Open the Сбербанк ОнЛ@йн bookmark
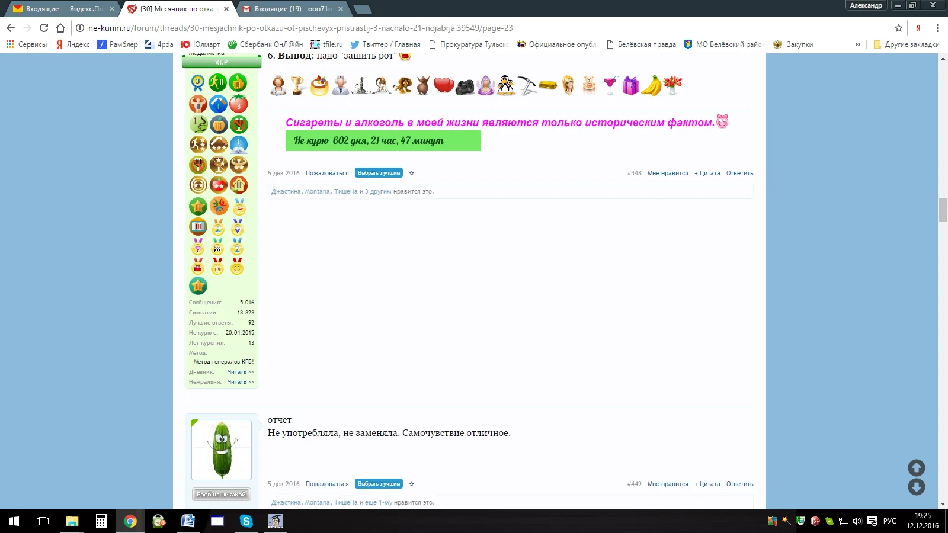Viewport: 948px width, 533px height. point(265,44)
